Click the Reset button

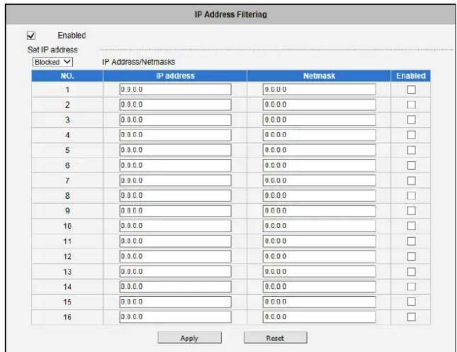275,338
